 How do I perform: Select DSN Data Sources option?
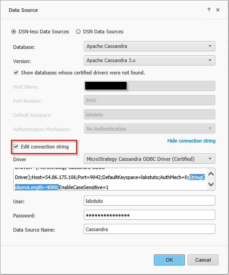78,32
